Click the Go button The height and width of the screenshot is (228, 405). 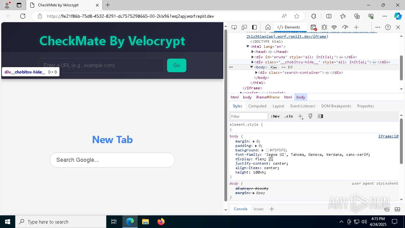click(x=177, y=65)
